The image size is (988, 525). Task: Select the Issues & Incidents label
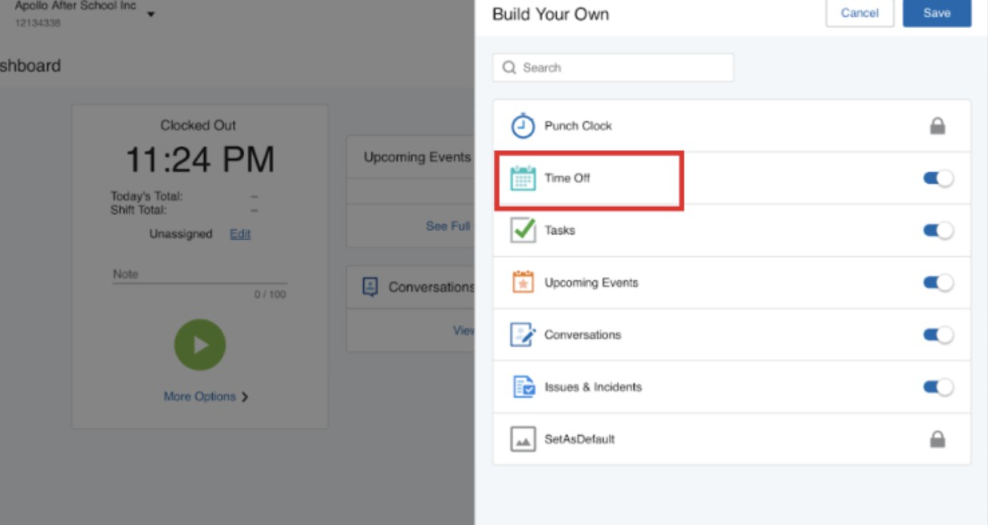(x=594, y=387)
